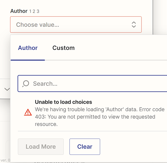Viewport: 167px width, 163px height.
Task: Click the 'Unable to load choices' heading
Action: (64, 102)
